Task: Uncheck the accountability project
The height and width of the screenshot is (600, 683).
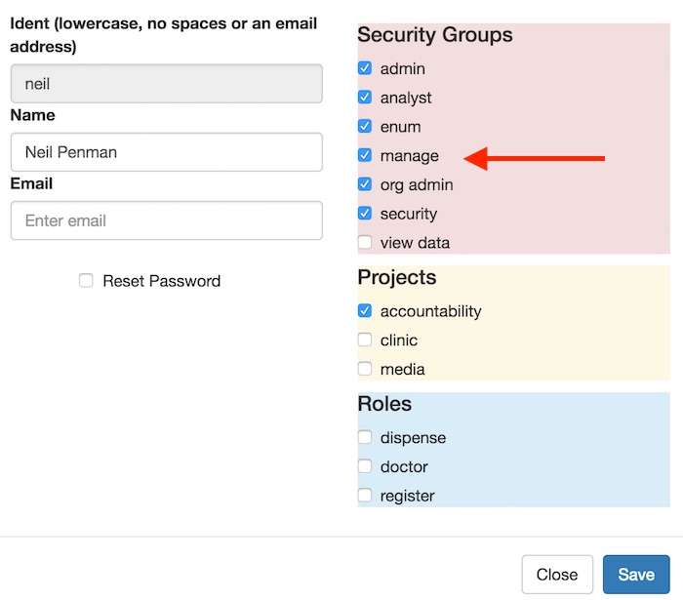Action: pyautogui.click(x=365, y=311)
